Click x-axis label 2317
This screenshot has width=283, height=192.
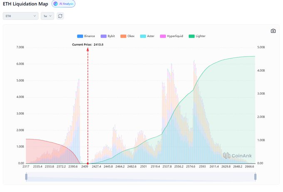(x=26, y=167)
